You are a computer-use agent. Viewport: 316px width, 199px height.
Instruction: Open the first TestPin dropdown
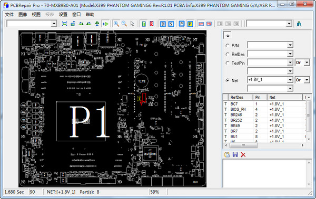pyautogui.click(x=290, y=62)
